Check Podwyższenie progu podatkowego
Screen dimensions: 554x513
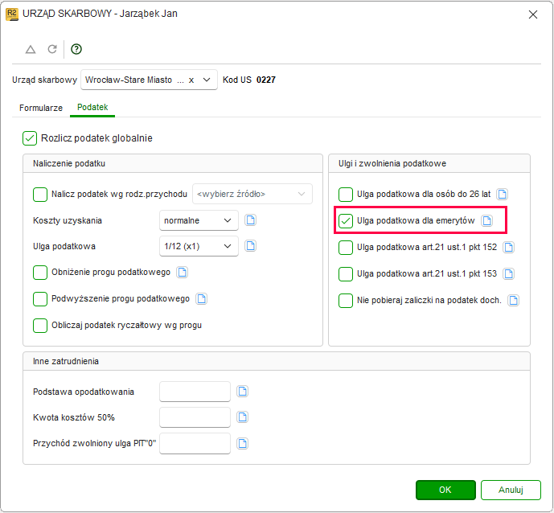click(x=40, y=299)
